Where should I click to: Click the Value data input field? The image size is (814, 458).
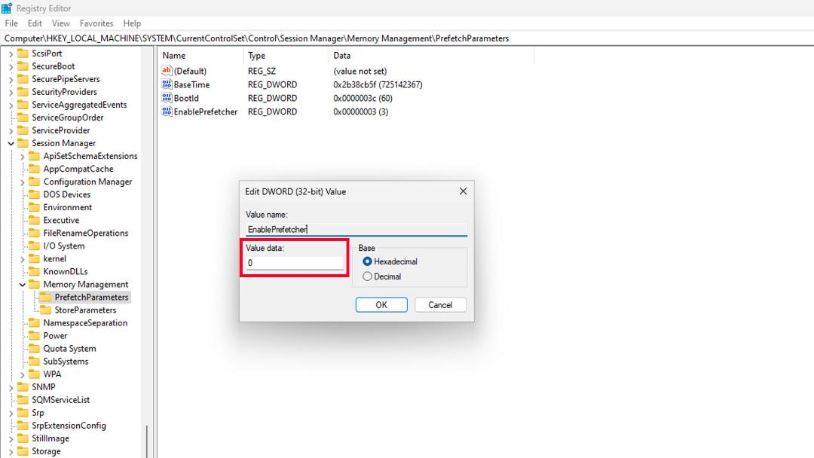coord(295,263)
